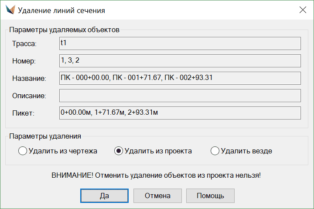Click the ВНИМАНИЕ warning message text
The height and width of the screenshot is (209, 314).
click(x=156, y=176)
